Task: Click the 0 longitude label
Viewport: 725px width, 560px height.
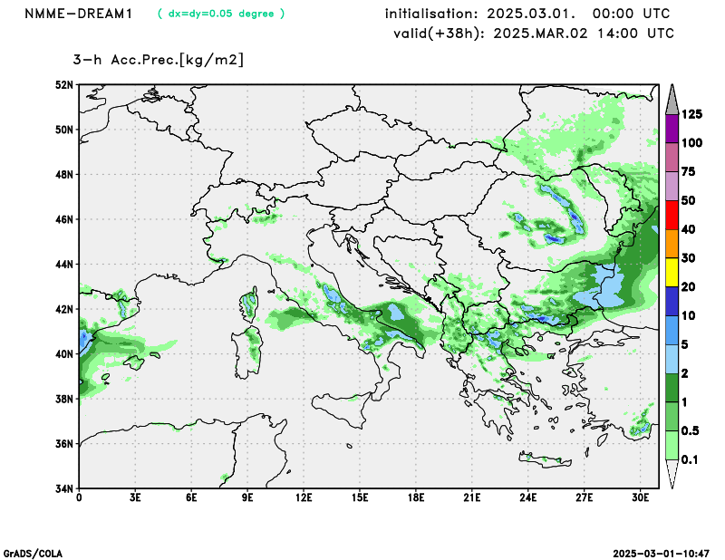Action: pyautogui.click(x=79, y=497)
